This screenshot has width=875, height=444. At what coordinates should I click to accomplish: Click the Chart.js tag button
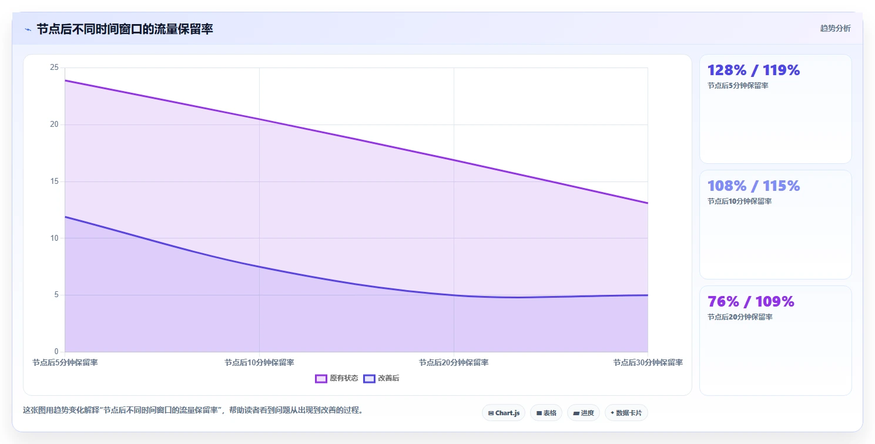point(504,413)
